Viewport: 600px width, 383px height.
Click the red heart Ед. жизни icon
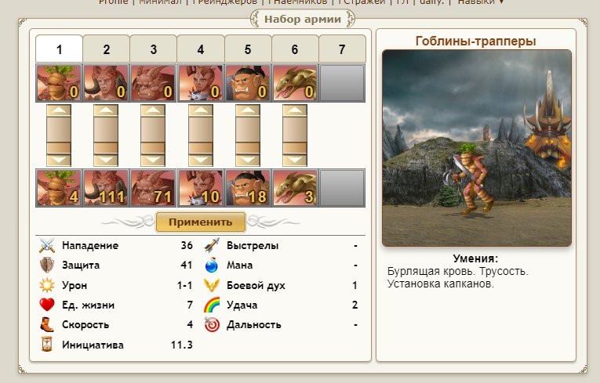(x=47, y=305)
